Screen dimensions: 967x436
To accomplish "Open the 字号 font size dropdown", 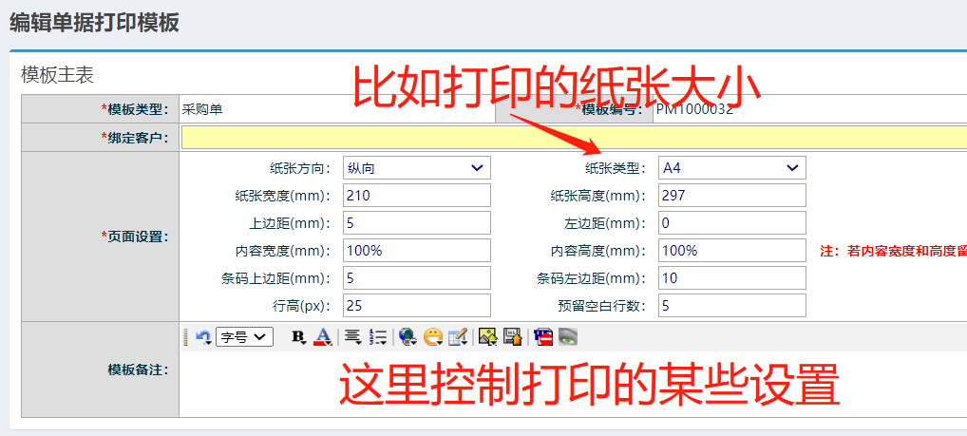I will pos(245,336).
